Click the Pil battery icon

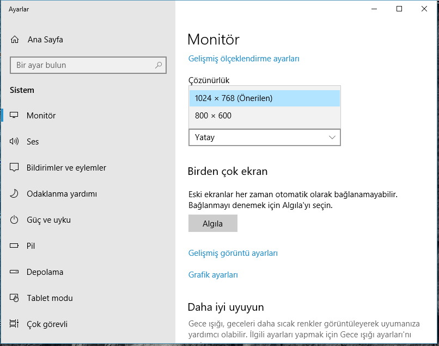[15, 246]
